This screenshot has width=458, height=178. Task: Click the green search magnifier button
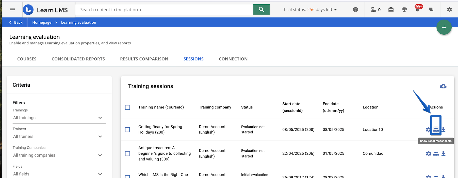pyautogui.click(x=261, y=10)
